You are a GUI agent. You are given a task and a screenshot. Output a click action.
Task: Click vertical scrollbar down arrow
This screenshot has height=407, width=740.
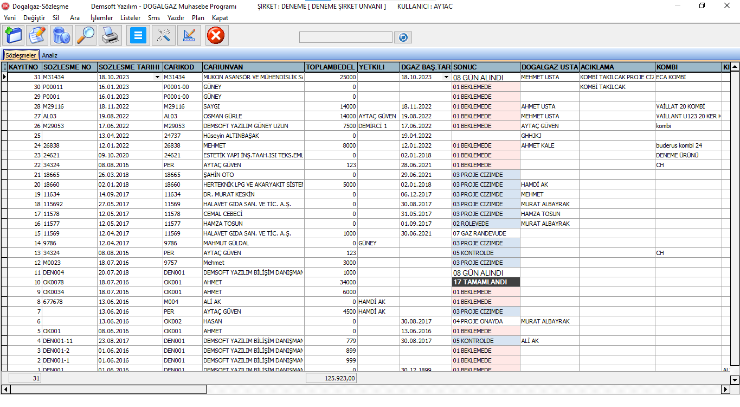[735, 380]
